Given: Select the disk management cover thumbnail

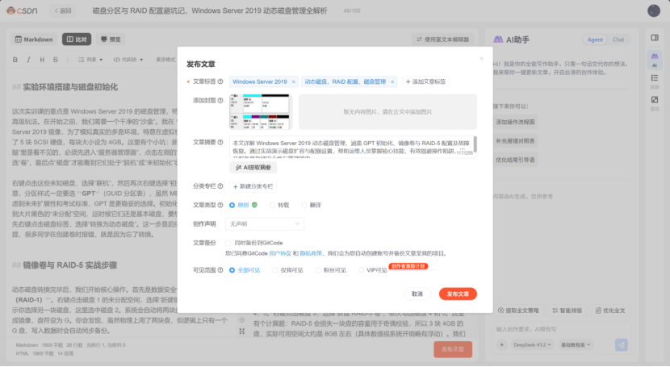Looking at the screenshot, I should pos(260,112).
